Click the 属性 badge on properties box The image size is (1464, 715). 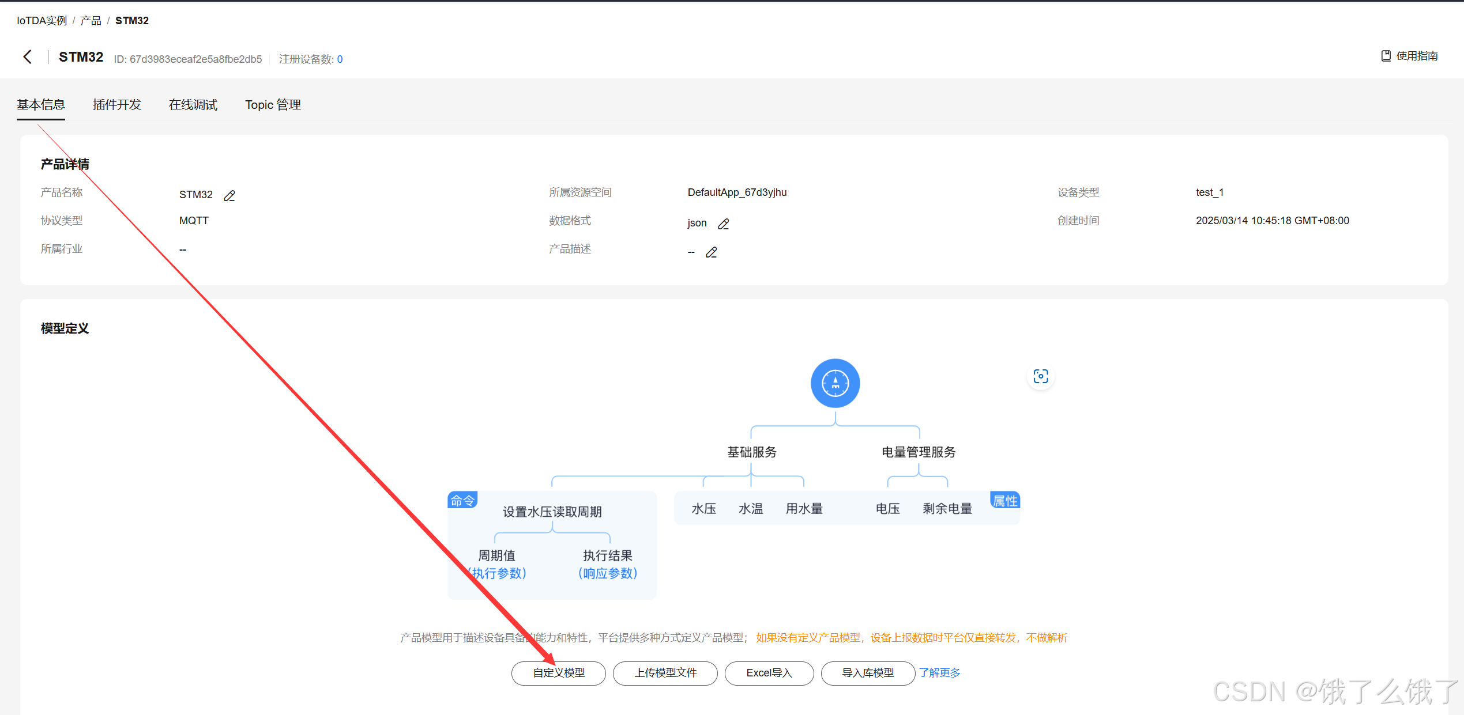click(x=1004, y=501)
